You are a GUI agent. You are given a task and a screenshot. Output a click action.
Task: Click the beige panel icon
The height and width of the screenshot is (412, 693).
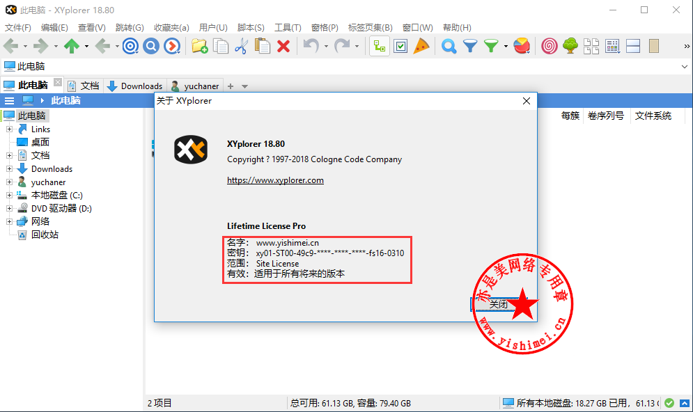[654, 46]
